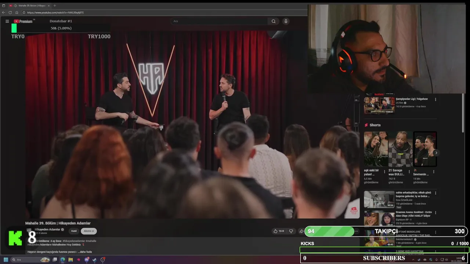Open the Hikayeden Adamlar channel name
Viewport: 470px width, 264px height.
pos(47,229)
